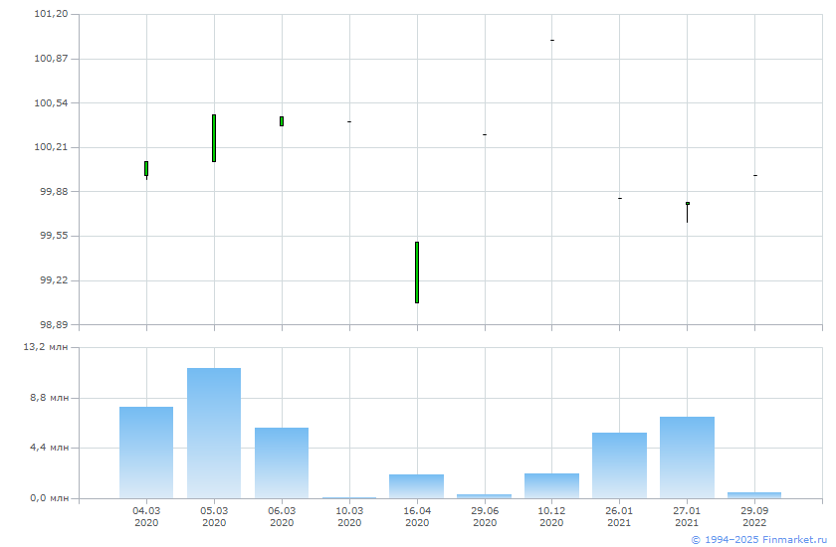This screenshot has height=547, width=836.
Task: Click the 99,22 price axis label
Action: (54, 280)
